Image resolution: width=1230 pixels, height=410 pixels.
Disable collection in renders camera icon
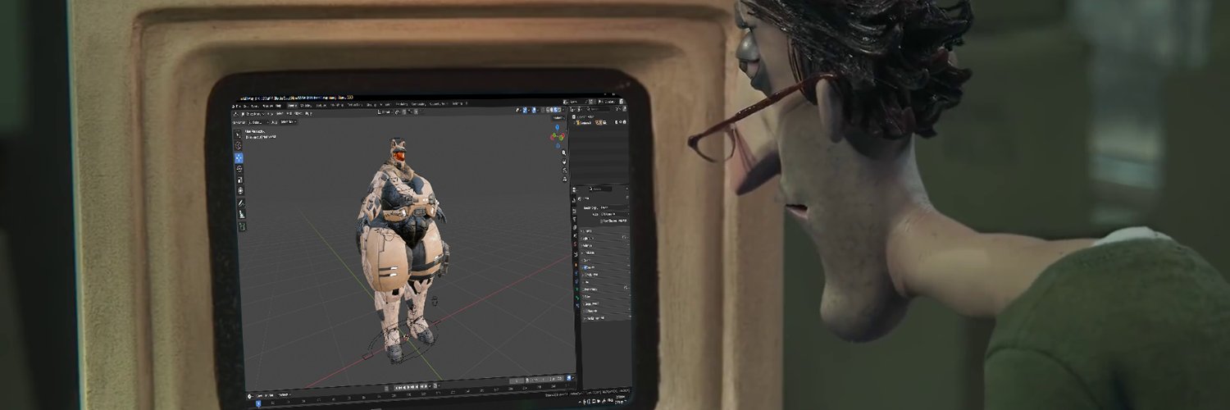pos(625,121)
